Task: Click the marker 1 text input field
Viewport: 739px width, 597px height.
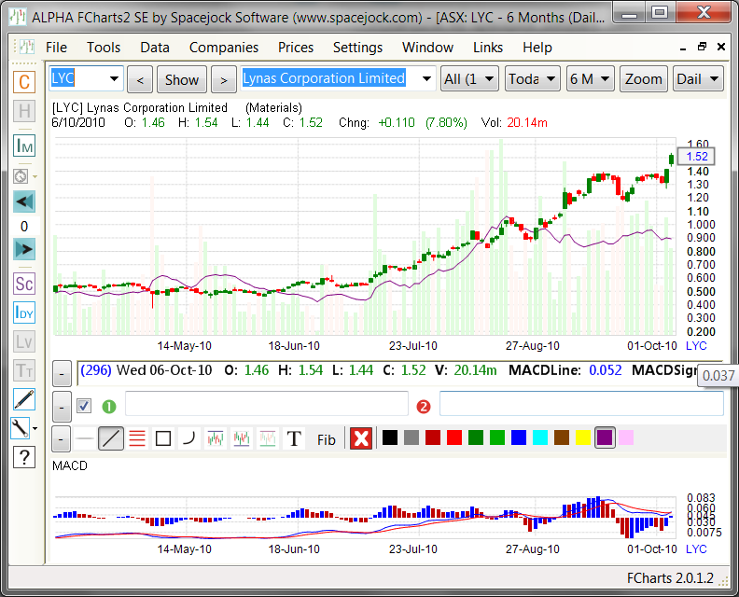Action: [x=267, y=404]
